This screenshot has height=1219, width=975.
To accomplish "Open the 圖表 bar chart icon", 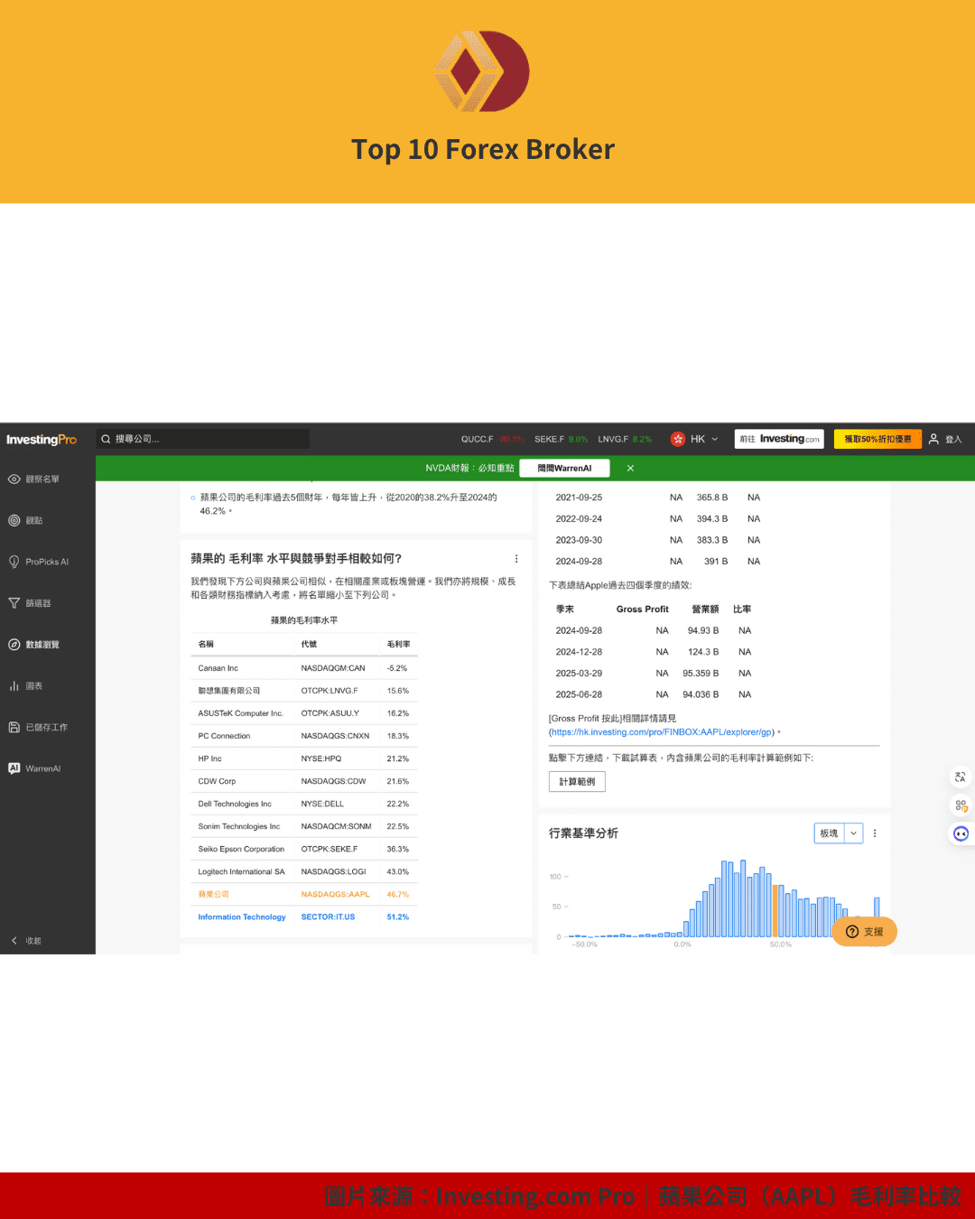I will click(14, 686).
